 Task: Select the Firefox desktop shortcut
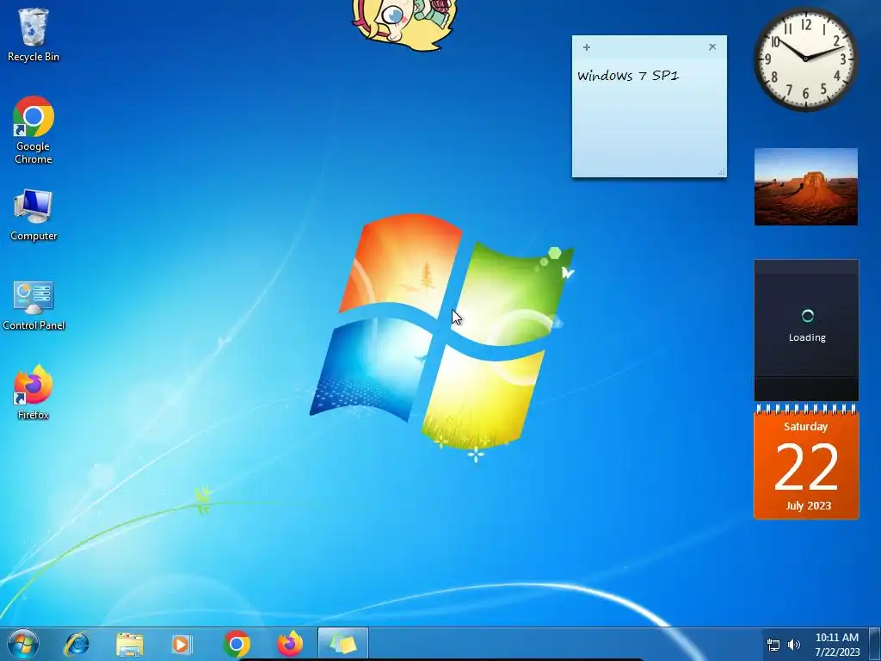tap(34, 392)
